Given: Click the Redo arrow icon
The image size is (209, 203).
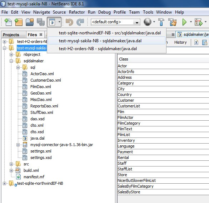Looking at the screenshot, I should click(x=80, y=22).
